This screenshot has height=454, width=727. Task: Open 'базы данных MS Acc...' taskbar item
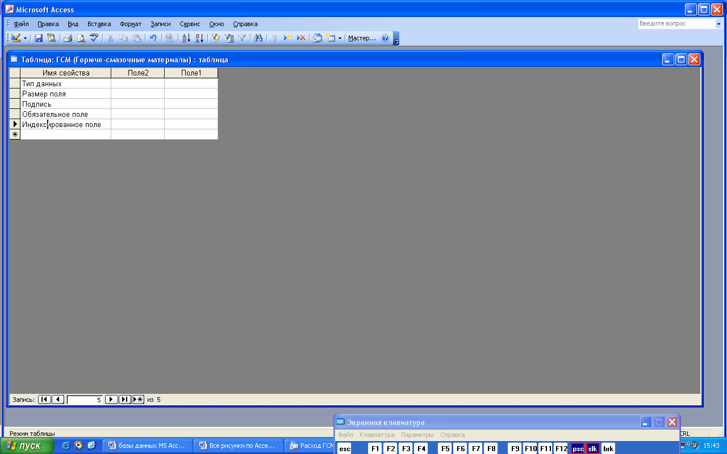147,445
